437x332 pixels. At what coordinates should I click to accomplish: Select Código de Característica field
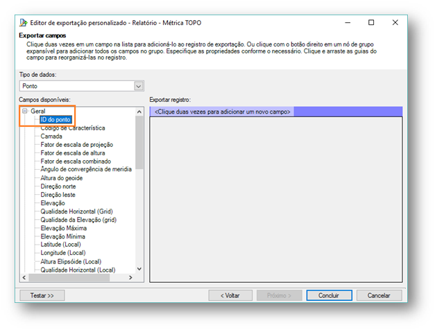point(73,128)
